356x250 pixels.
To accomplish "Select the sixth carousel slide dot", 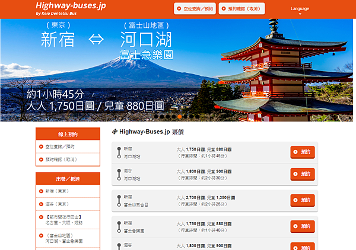I will 186,117.
